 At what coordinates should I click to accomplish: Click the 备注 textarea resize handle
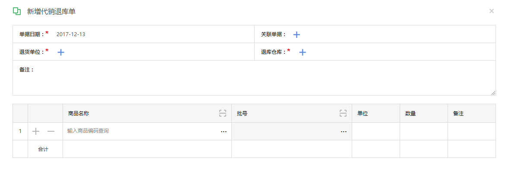(493, 93)
